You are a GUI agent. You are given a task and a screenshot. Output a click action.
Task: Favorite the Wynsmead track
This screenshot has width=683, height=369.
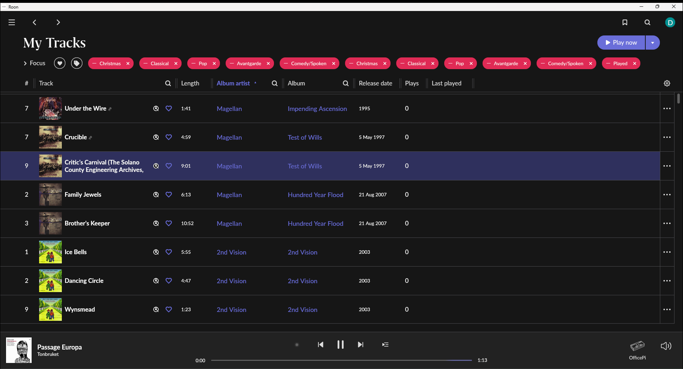169,309
